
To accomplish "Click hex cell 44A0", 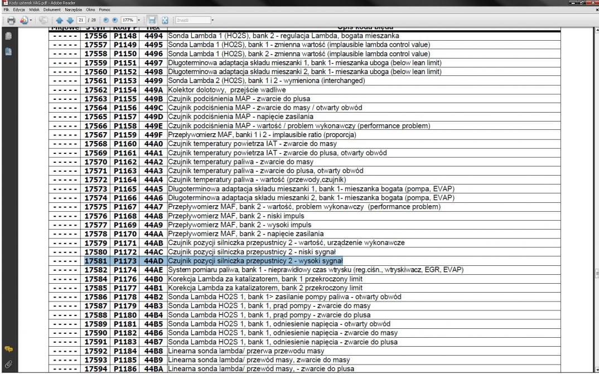I will [153, 143].
